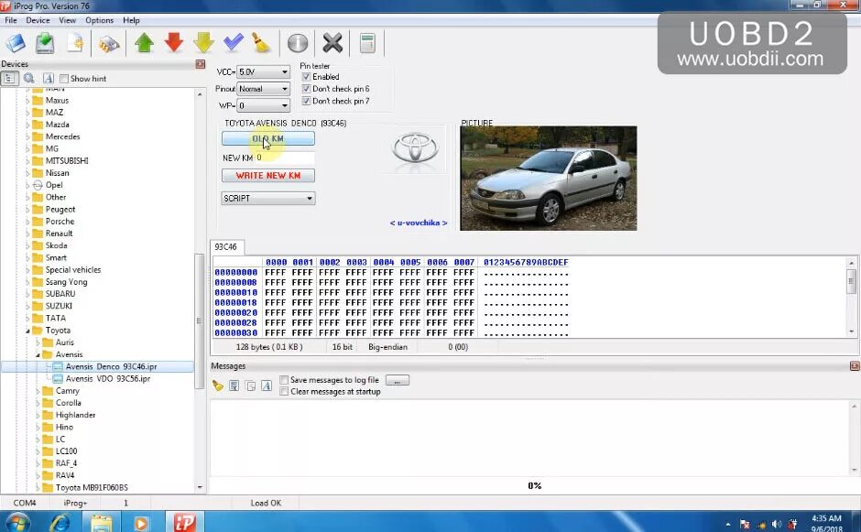Click the log file browse '...' button
The width and height of the screenshot is (861, 532).
pos(397,380)
